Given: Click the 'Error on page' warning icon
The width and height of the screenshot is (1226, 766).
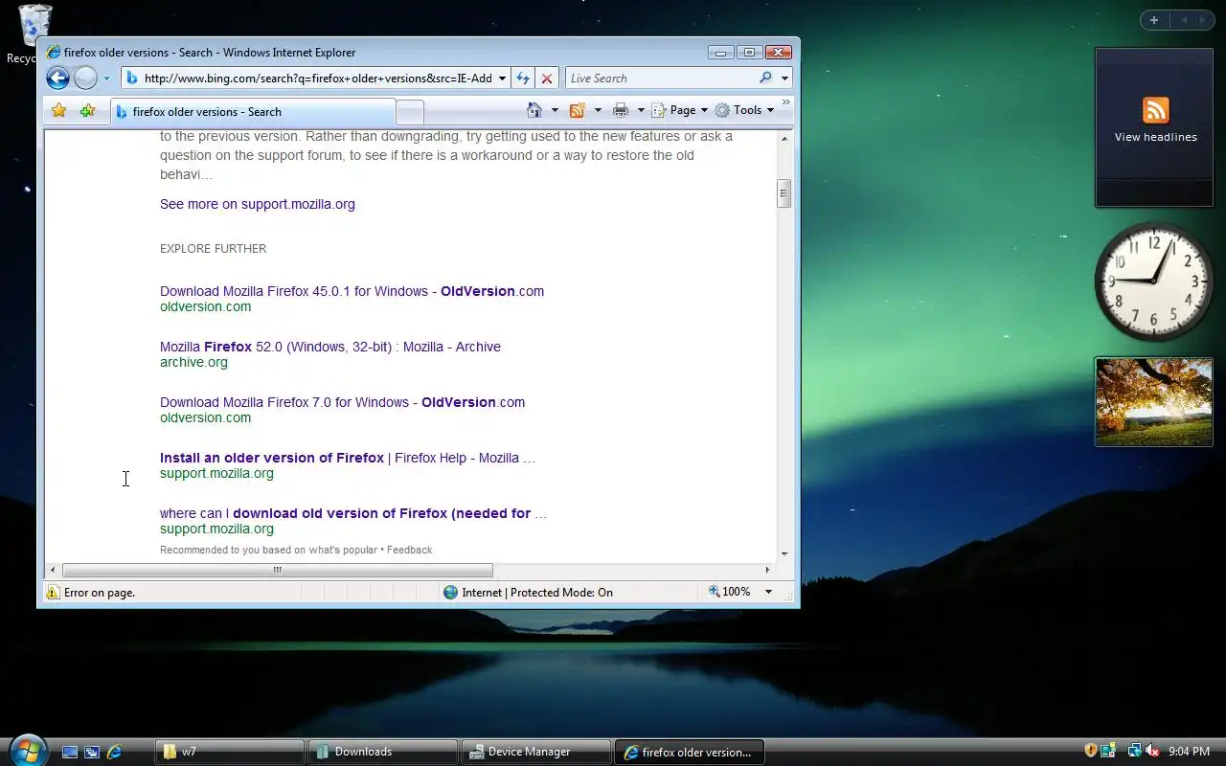Looking at the screenshot, I should coord(53,593).
